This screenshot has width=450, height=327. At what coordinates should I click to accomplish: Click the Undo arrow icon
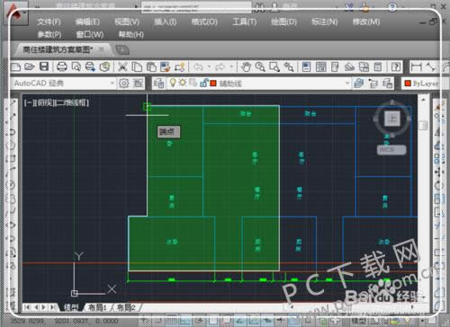[198, 66]
